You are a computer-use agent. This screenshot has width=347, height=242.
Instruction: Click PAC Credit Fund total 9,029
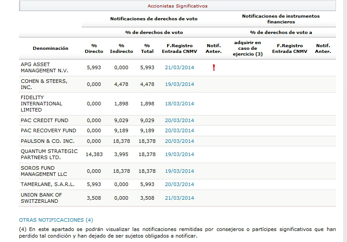(x=147, y=120)
